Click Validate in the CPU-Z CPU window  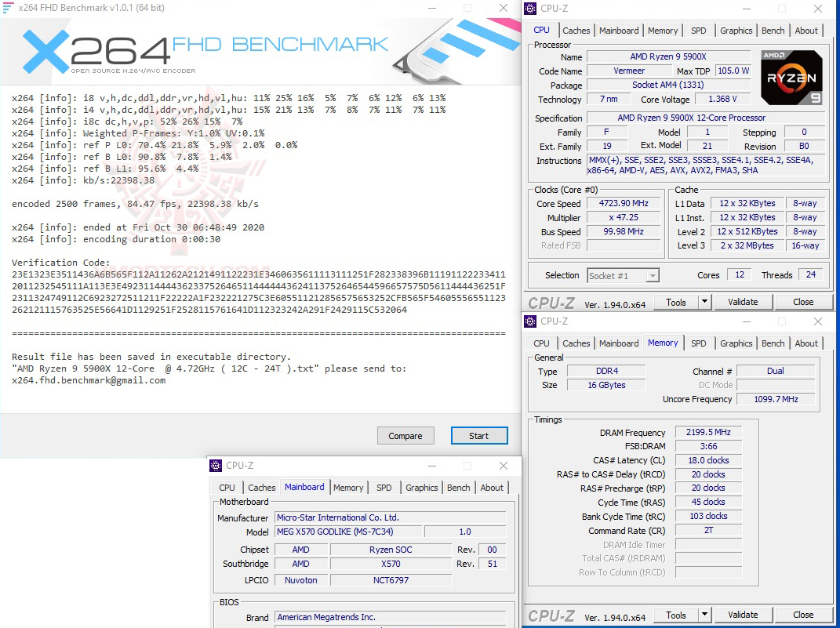[743, 302]
